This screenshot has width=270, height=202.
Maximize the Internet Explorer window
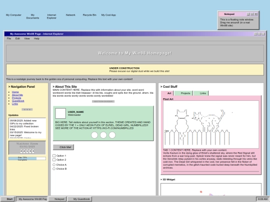(x=259, y=34)
